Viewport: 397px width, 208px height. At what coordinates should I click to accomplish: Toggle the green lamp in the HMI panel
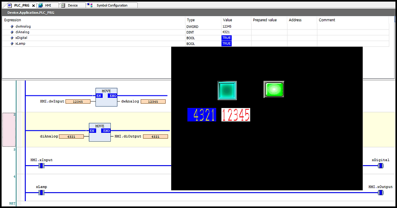tap(274, 89)
